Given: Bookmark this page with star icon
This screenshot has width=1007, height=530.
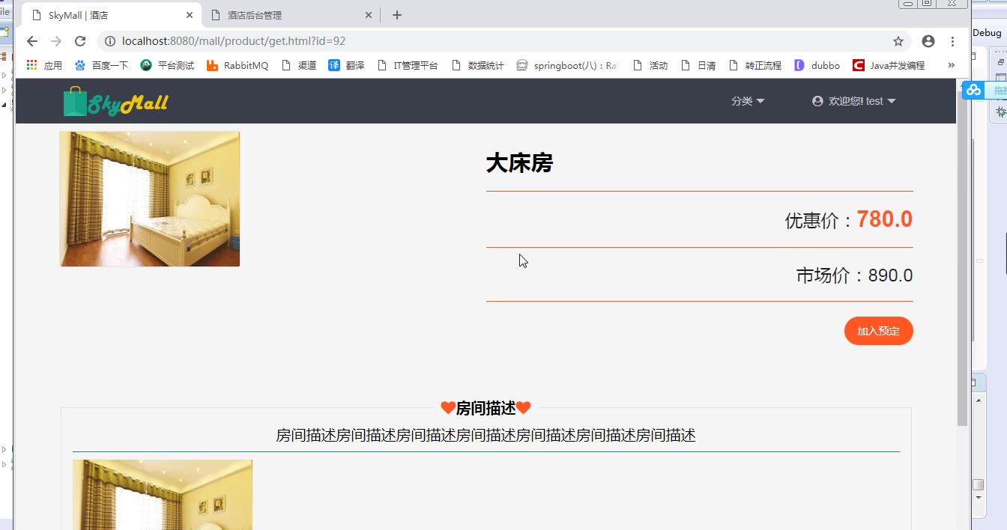Looking at the screenshot, I should tap(898, 41).
